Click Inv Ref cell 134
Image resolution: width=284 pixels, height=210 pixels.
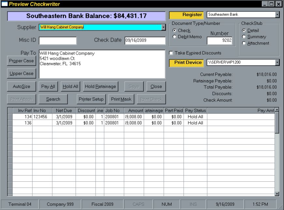[22, 117]
